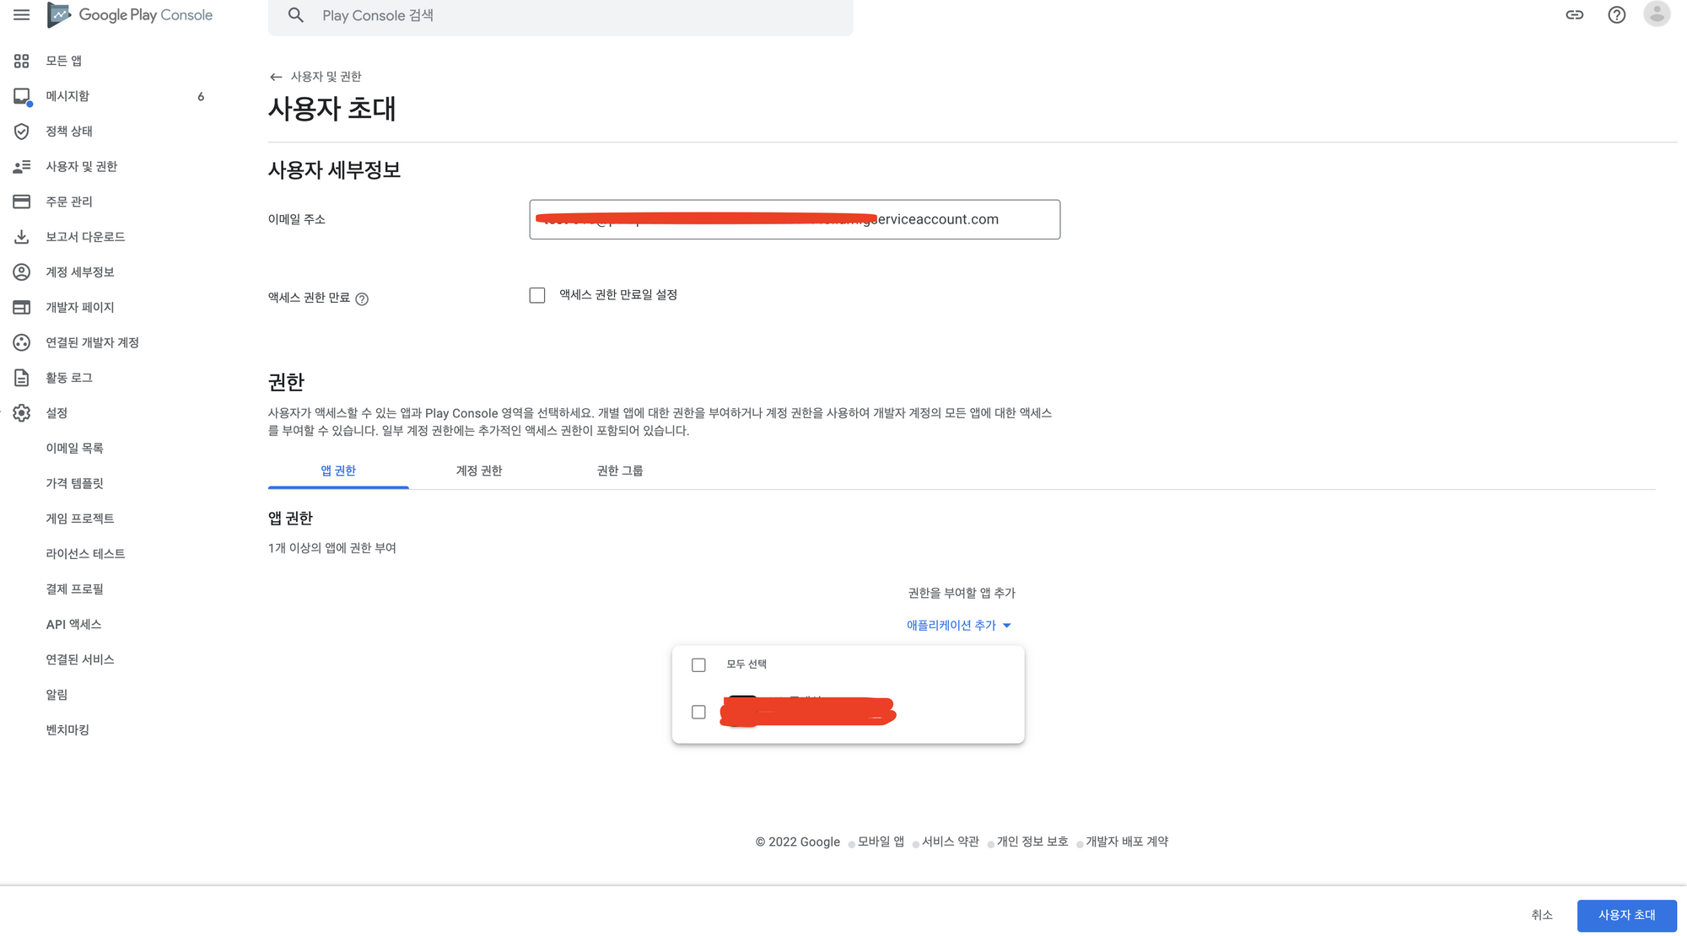Go back via 사용자 및 권한 arrow
1687x936 pixels.
(276, 77)
